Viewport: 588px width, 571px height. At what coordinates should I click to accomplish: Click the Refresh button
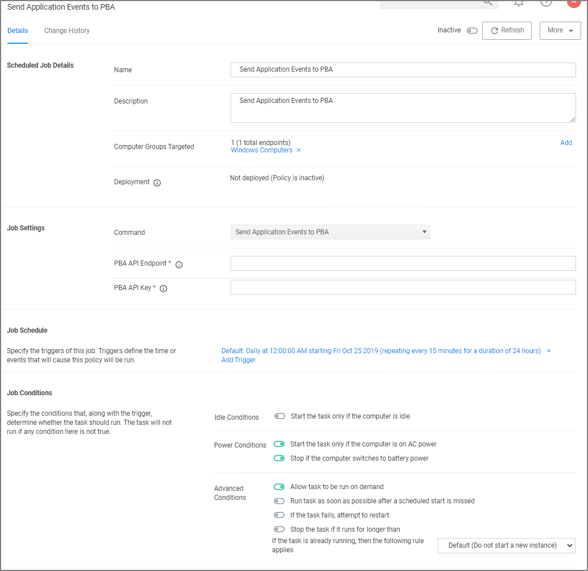(507, 31)
